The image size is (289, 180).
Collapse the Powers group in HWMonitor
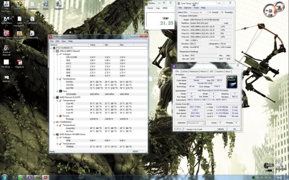pyautogui.click(x=57, y=116)
